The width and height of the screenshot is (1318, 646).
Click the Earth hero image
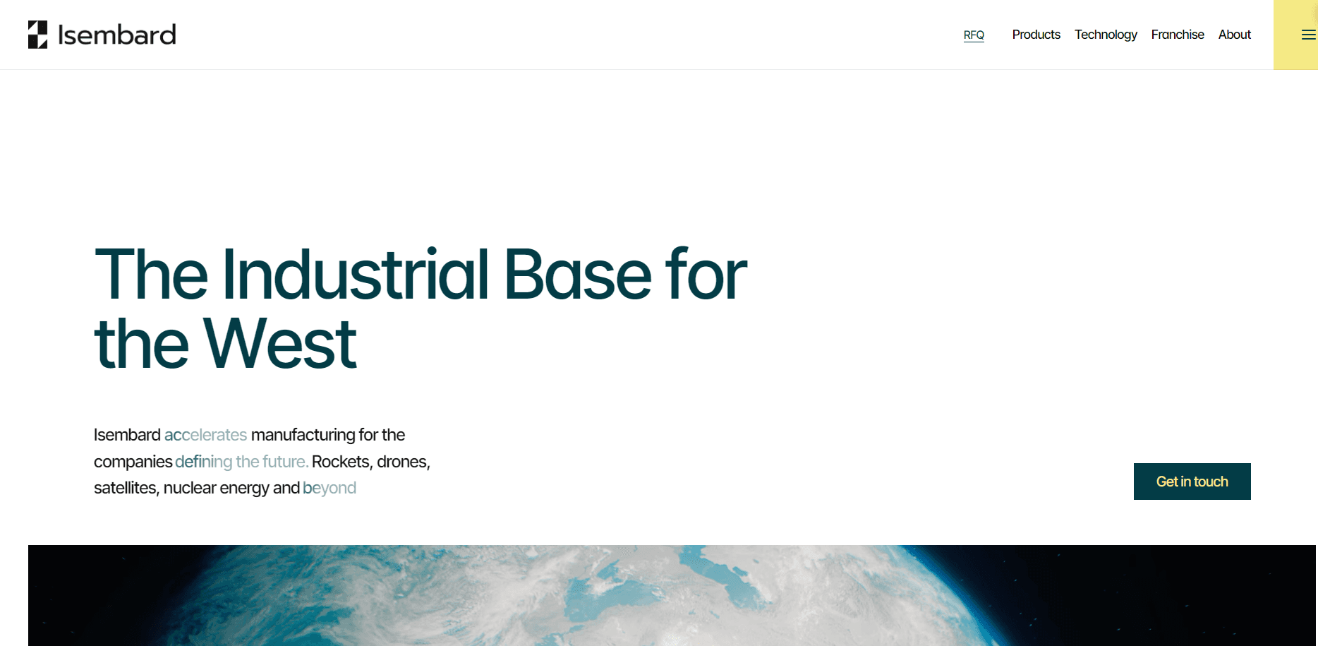coord(672,595)
